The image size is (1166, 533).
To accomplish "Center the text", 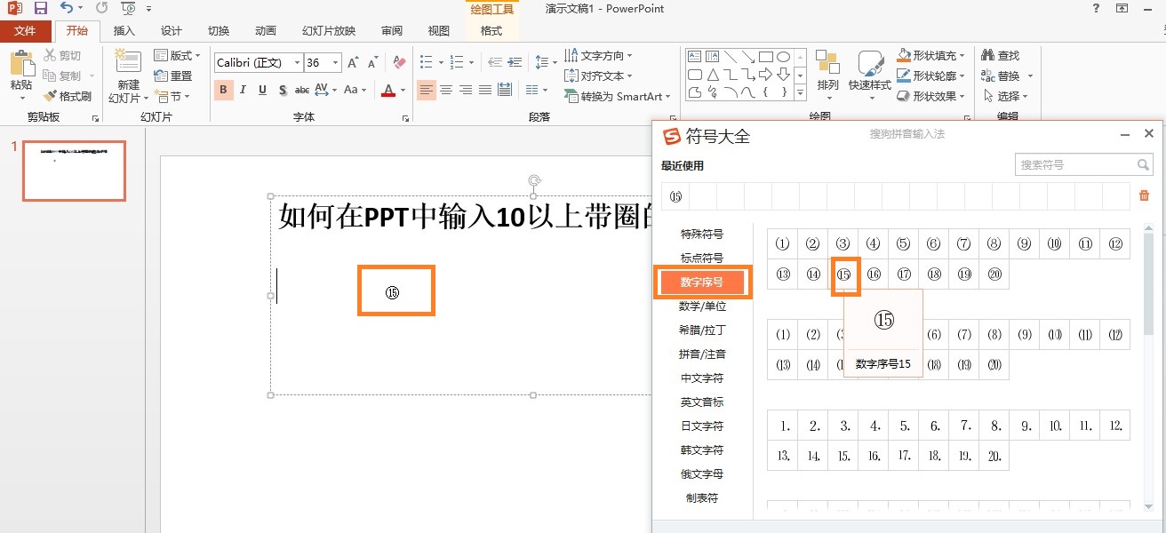I will (446, 90).
